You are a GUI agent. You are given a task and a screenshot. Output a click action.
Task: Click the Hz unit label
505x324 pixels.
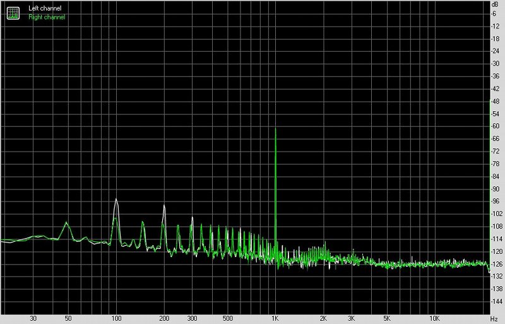point(494,318)
